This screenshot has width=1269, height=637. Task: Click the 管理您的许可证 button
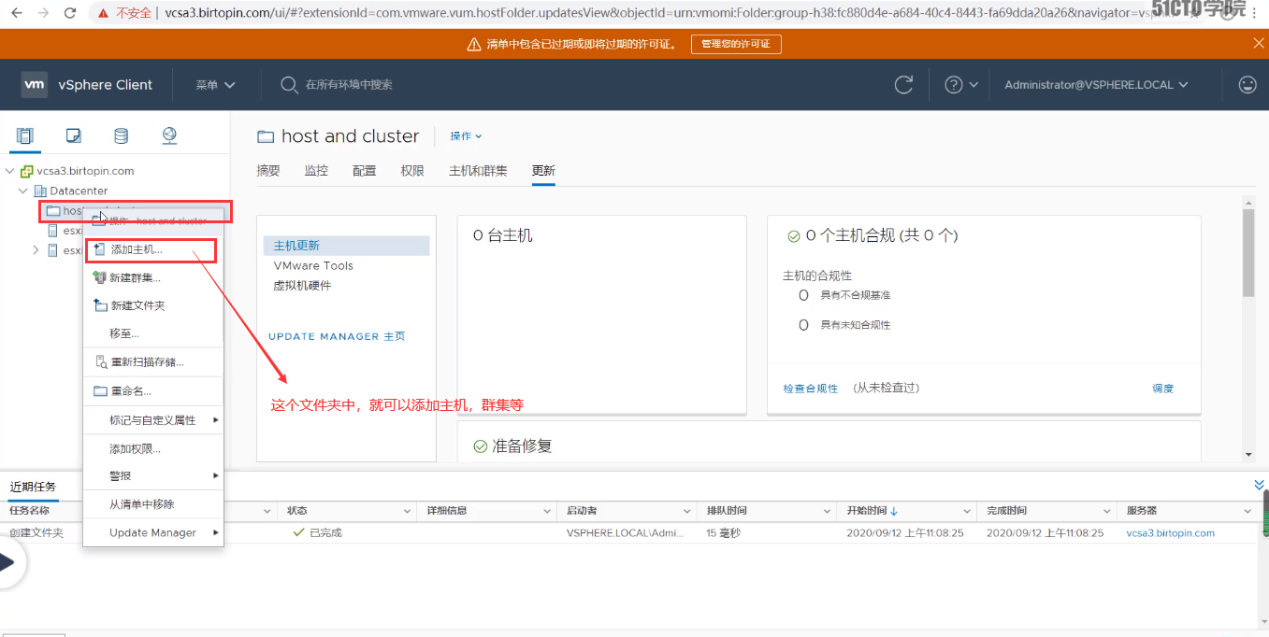pyautogui.click(x=736, y=44)
